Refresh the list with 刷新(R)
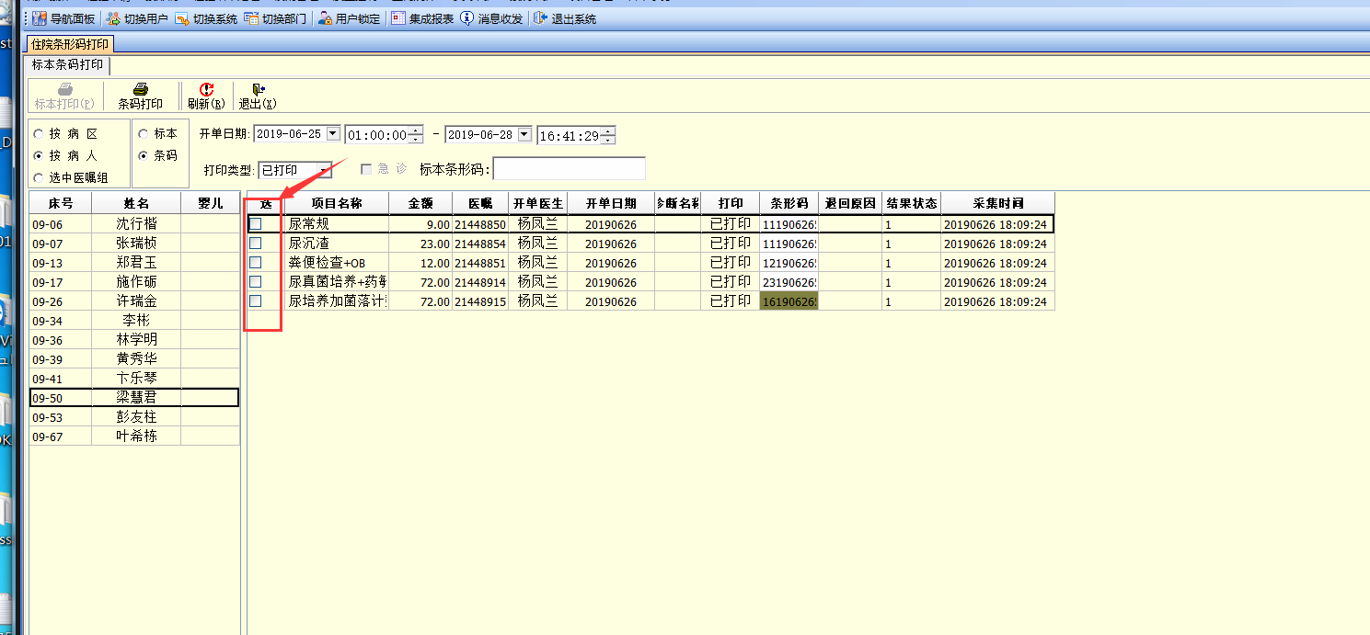This screenshot has height=635, width=1370. (x=206, y=96)
